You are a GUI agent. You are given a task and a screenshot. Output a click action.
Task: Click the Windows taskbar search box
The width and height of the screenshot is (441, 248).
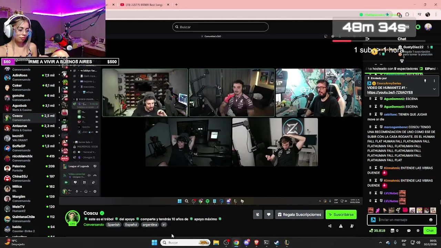[185, 242]
